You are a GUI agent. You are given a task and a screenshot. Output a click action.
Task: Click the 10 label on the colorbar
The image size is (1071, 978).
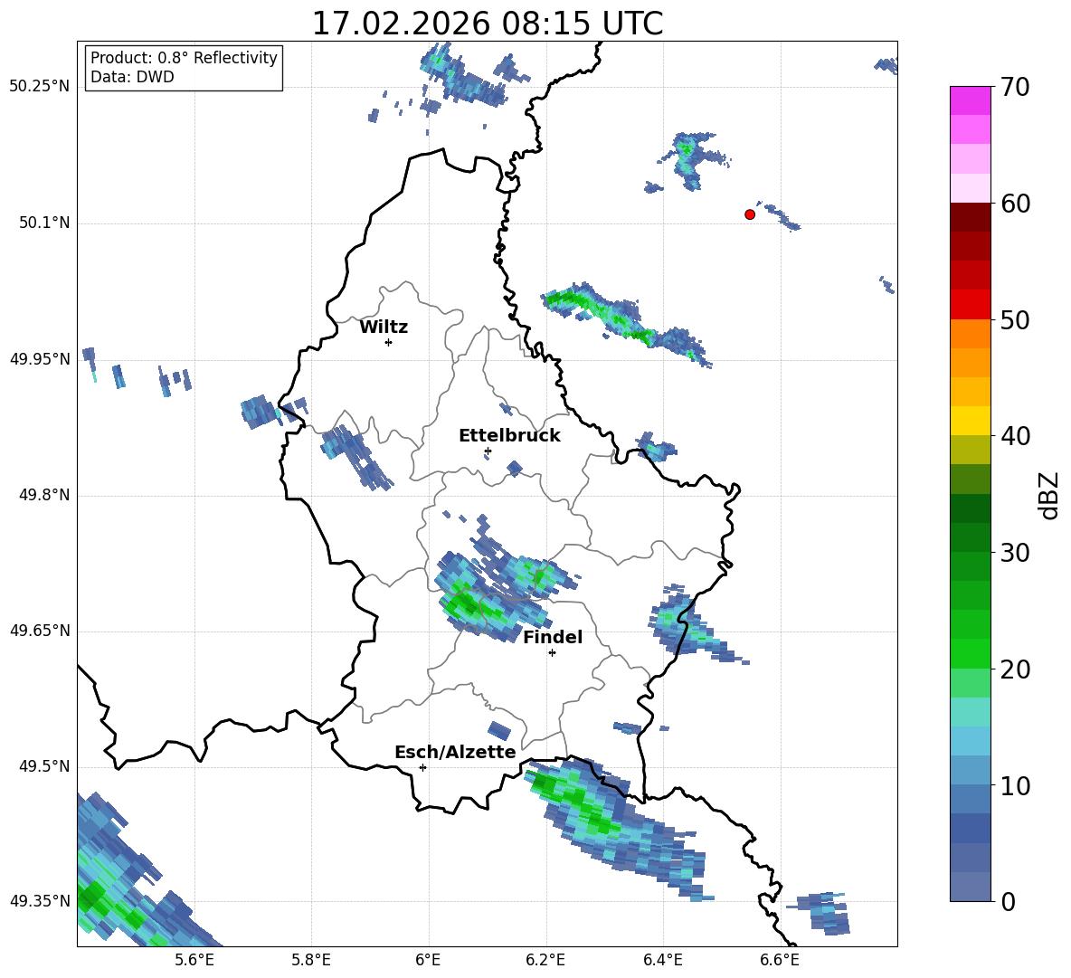(1014, 786)
